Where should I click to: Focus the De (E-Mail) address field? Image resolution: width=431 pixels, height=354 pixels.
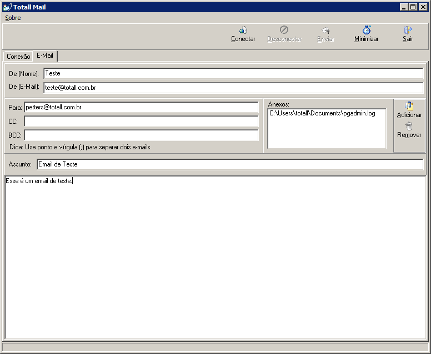point(233,88)
